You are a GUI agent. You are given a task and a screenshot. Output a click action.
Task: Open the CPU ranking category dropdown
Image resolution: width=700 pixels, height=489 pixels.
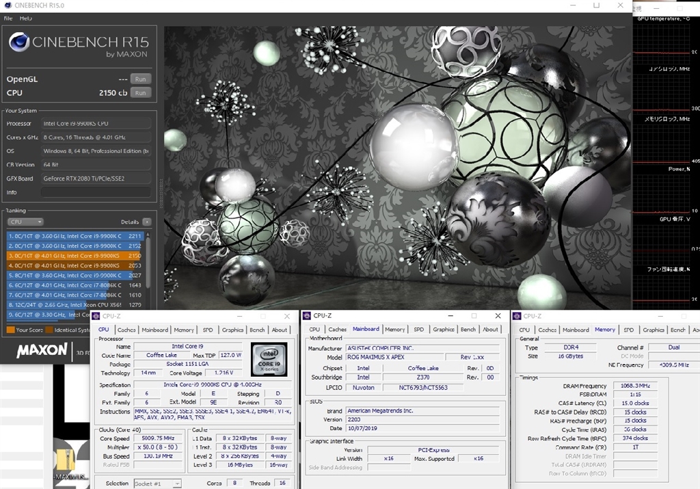point(25,222)
